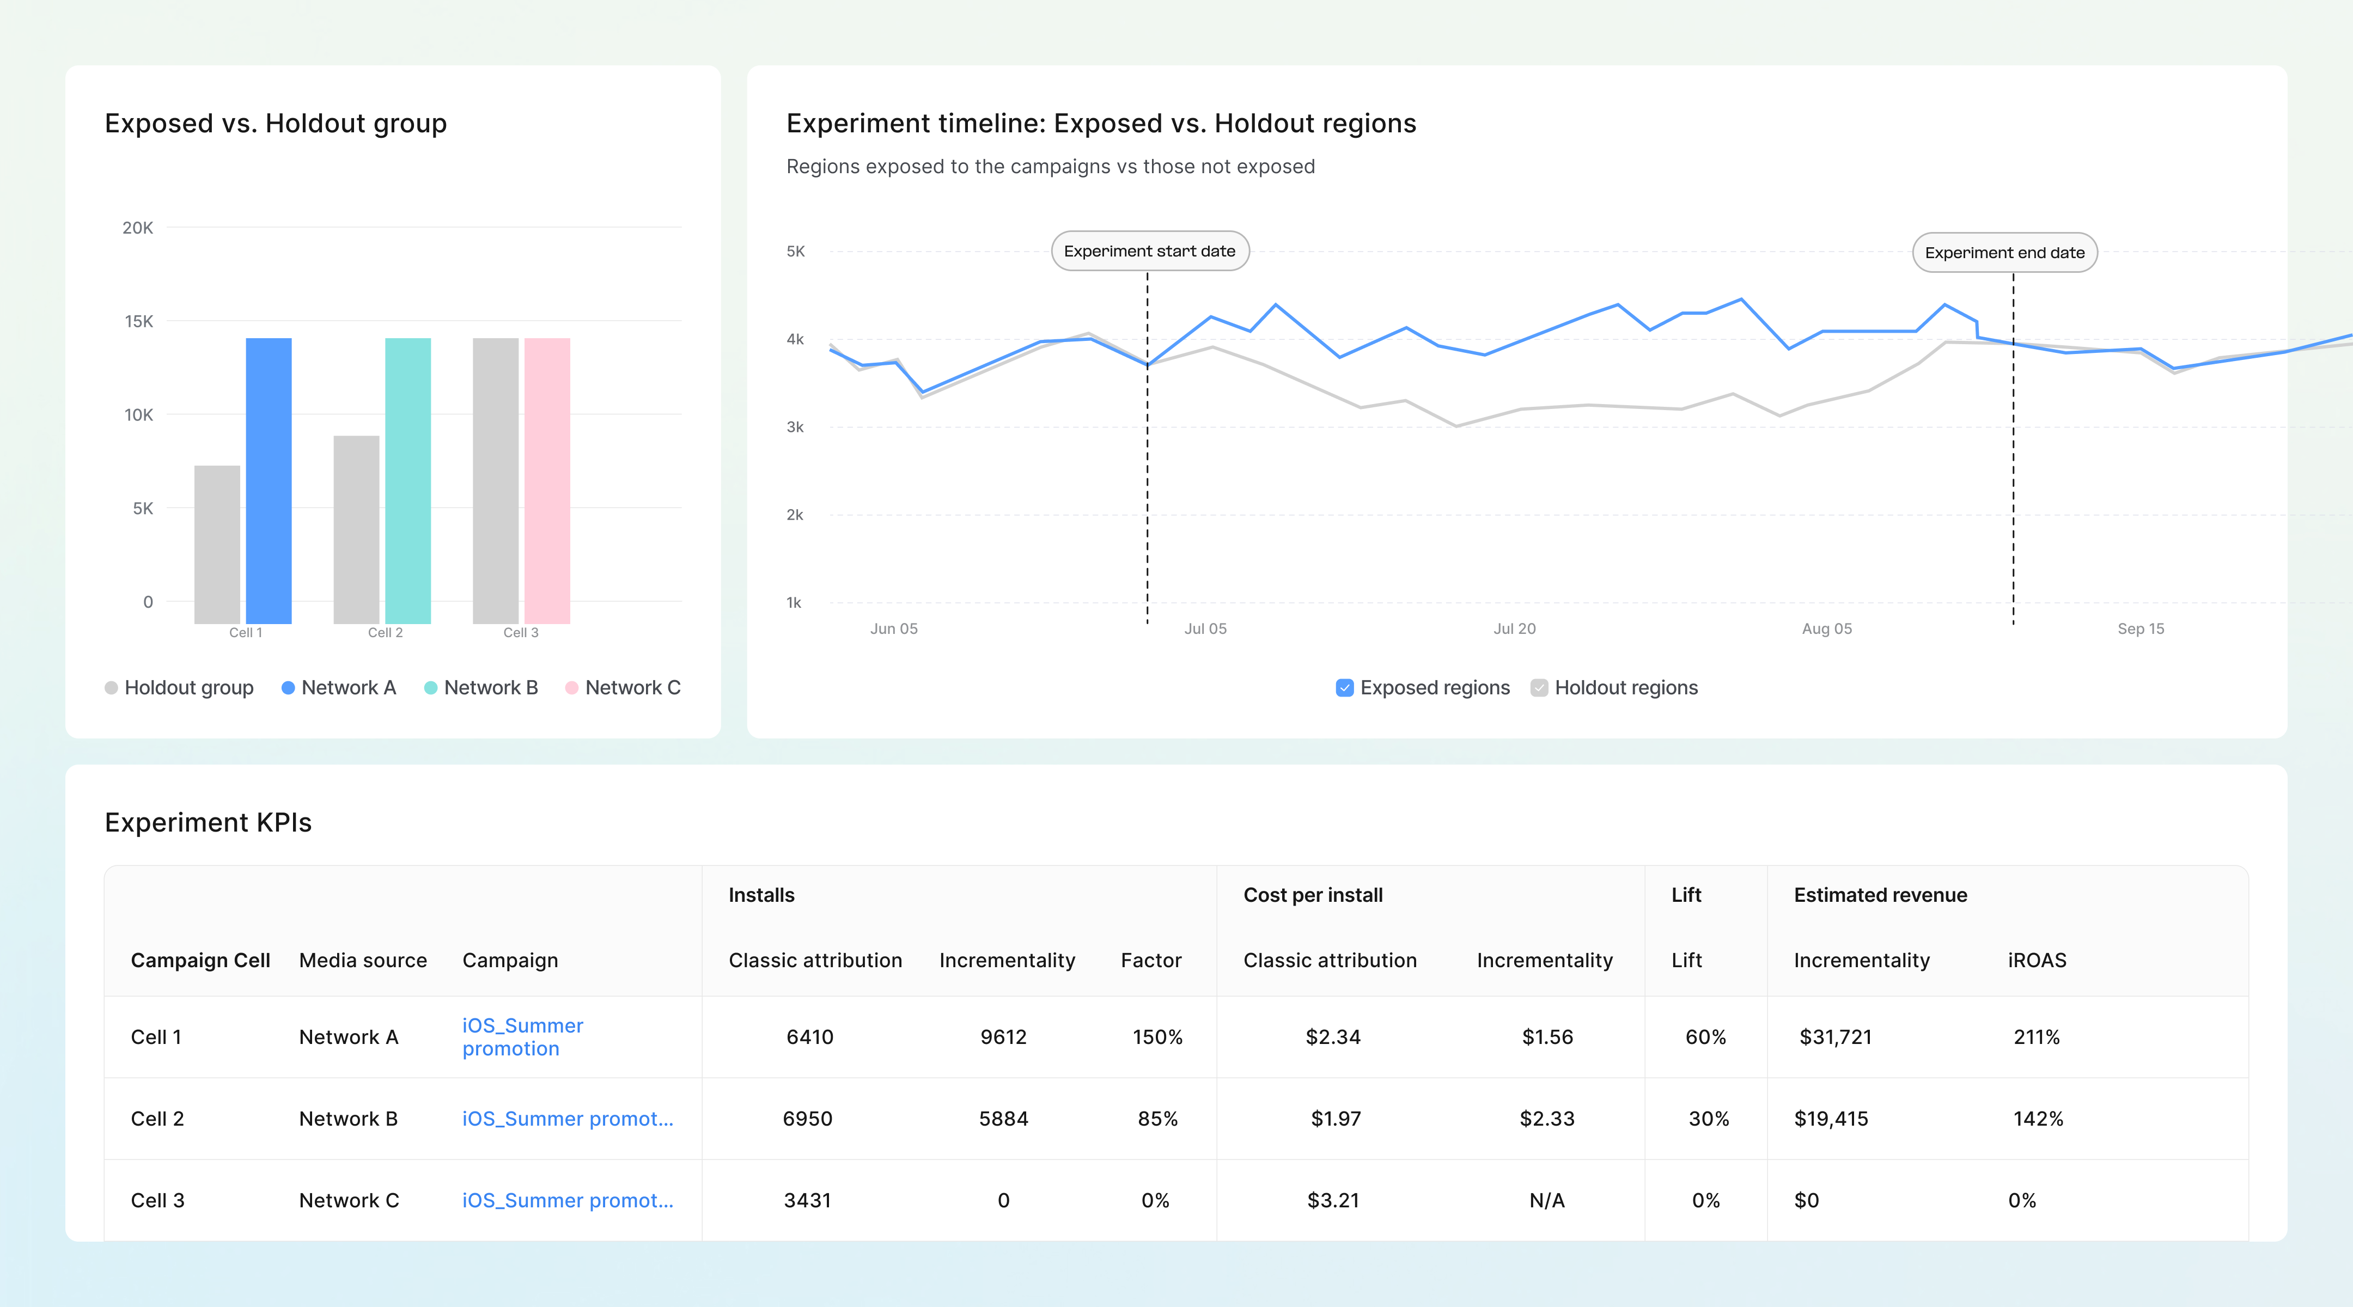Open the Cell 2 iOS_Summer campaign link
Image resolution: width=2353 pixels, height=1307 pixels.
(568, 1119)
